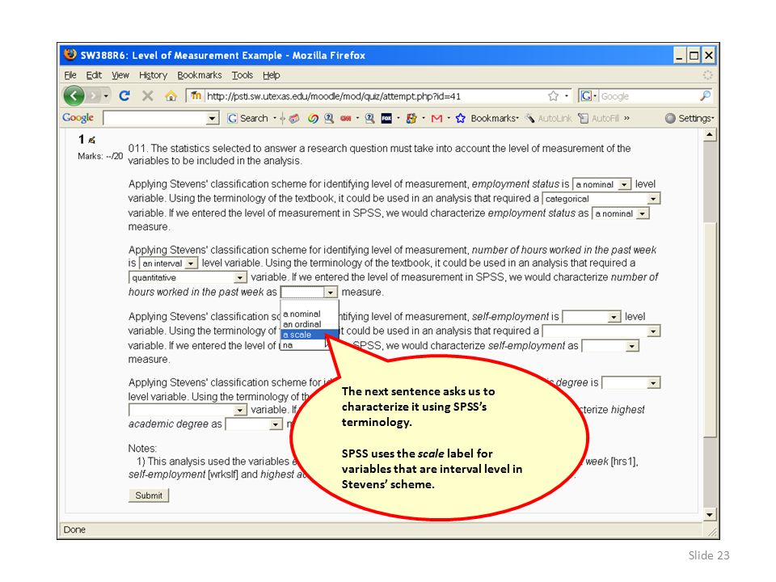Open the self-employment textbook terminology dropdown
776x582 pixels.
(x=601, y=331)
